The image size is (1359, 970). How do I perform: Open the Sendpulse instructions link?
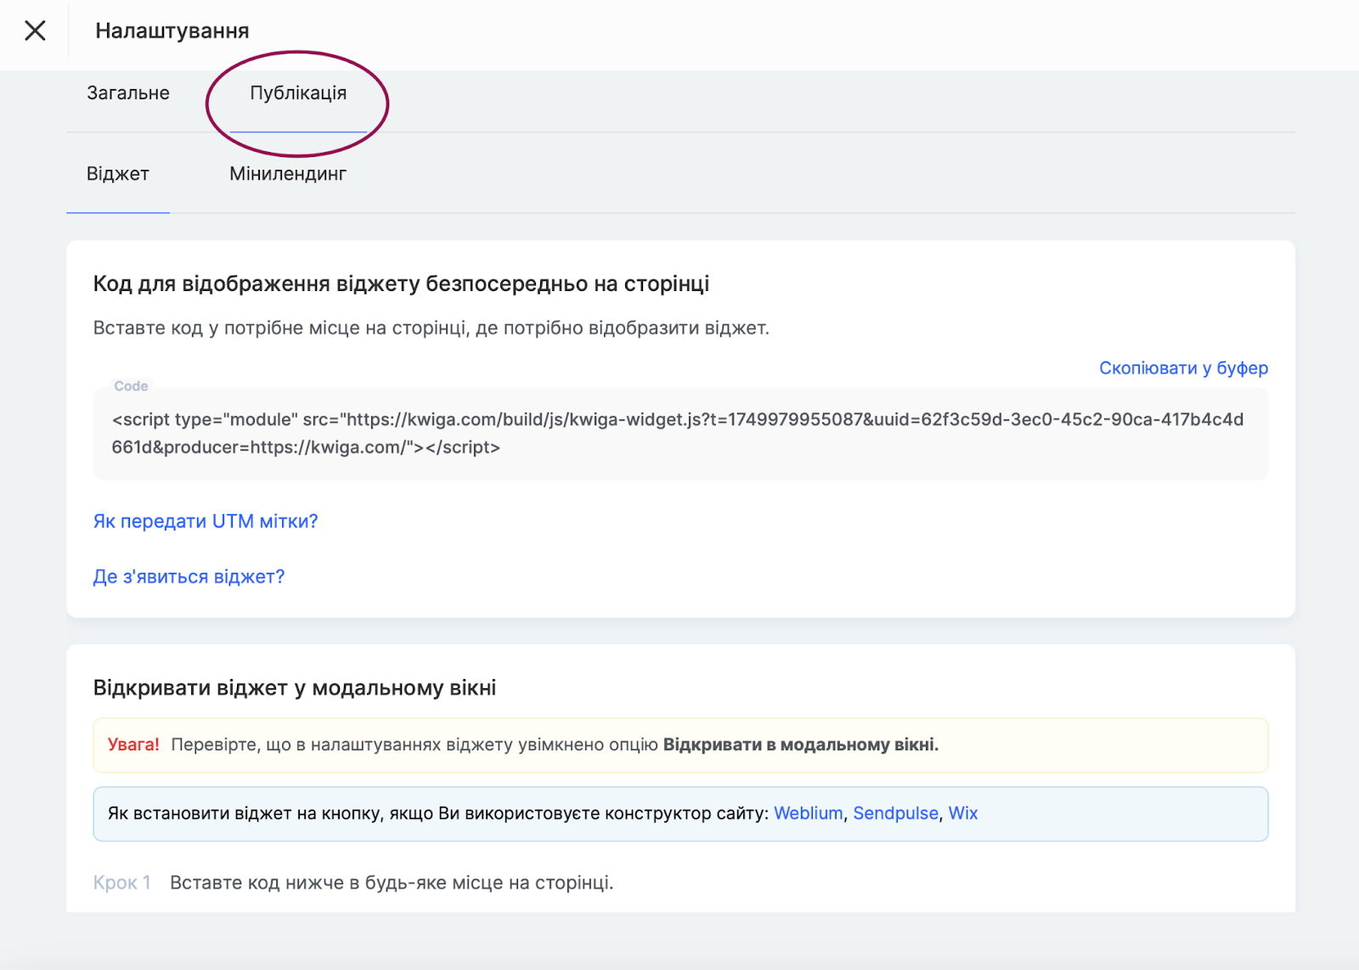click(x=896, y=813)
